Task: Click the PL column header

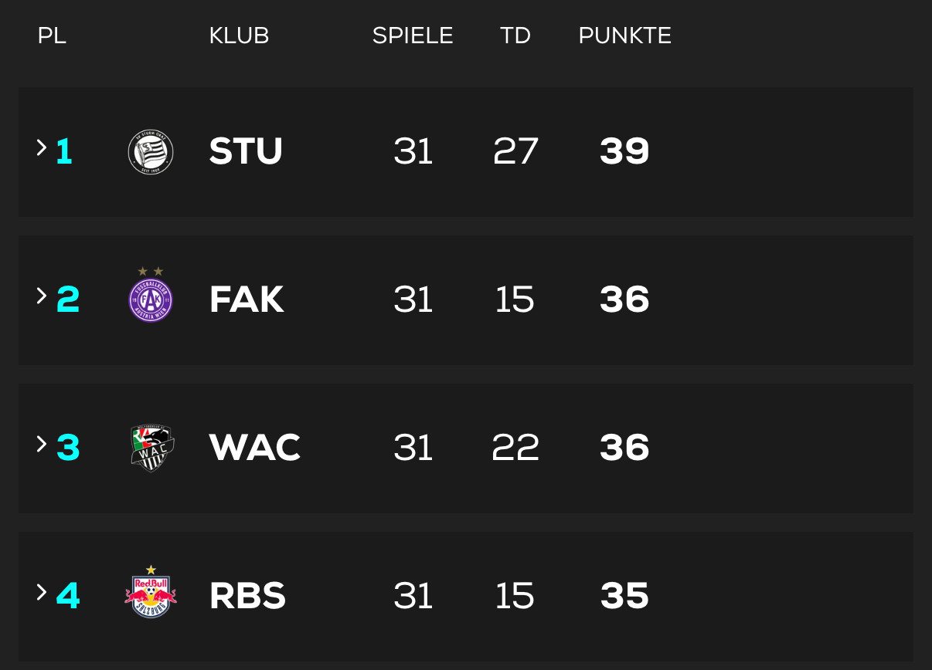Action: click(x=52, y=36)
